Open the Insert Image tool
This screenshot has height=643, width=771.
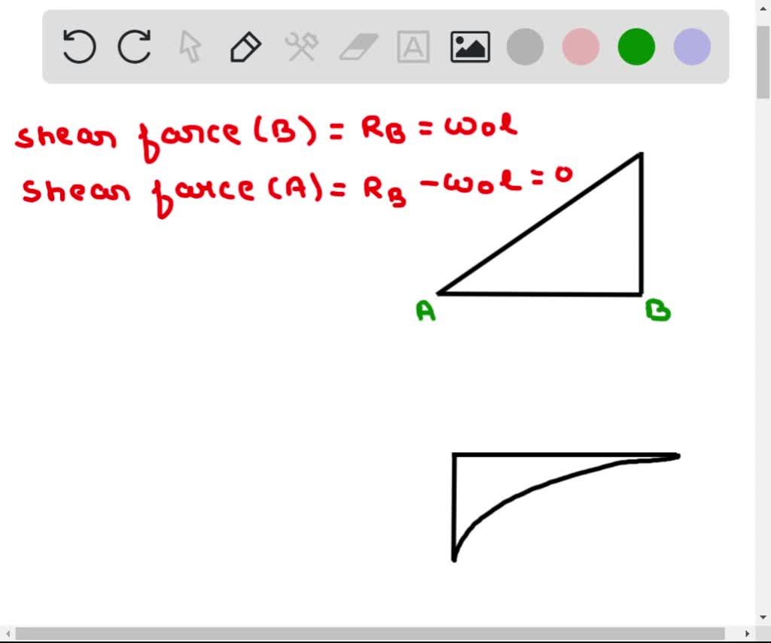468,46
